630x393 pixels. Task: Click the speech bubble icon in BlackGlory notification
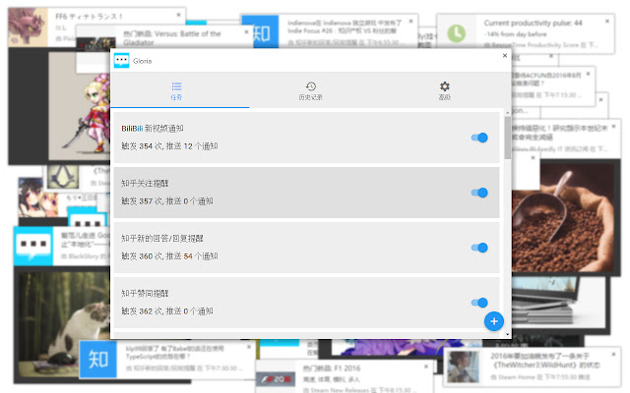(x=33, y=246)
